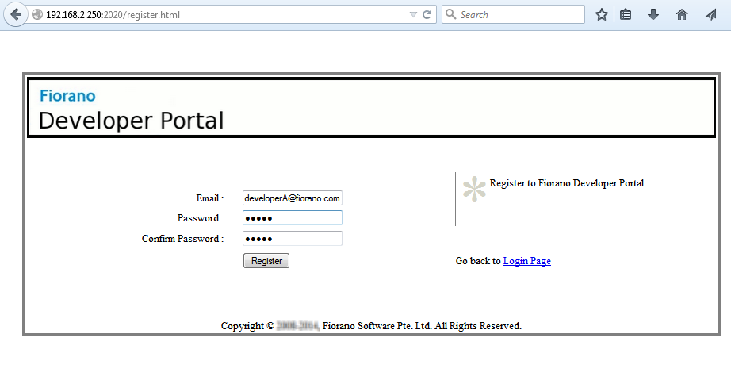This screenshot has height=376, width=731.
Task: Focus the browser Search field
Action: pos(513,14)
